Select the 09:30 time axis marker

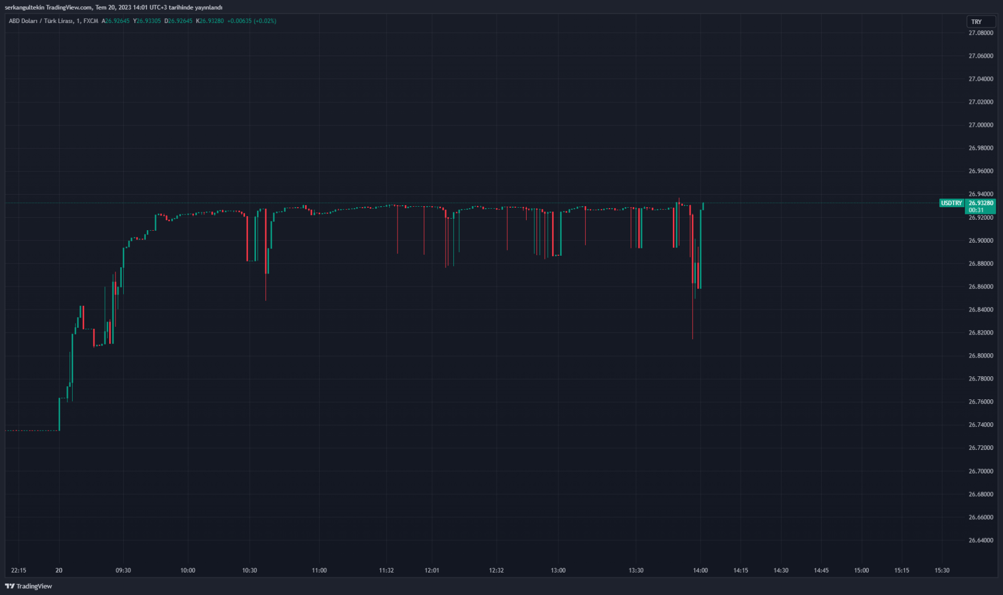pyautogui.click(x=123, y=570)
